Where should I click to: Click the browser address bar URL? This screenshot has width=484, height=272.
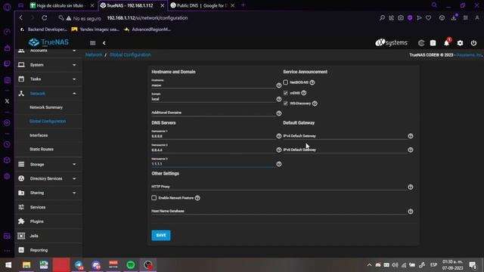pos(147,18)
